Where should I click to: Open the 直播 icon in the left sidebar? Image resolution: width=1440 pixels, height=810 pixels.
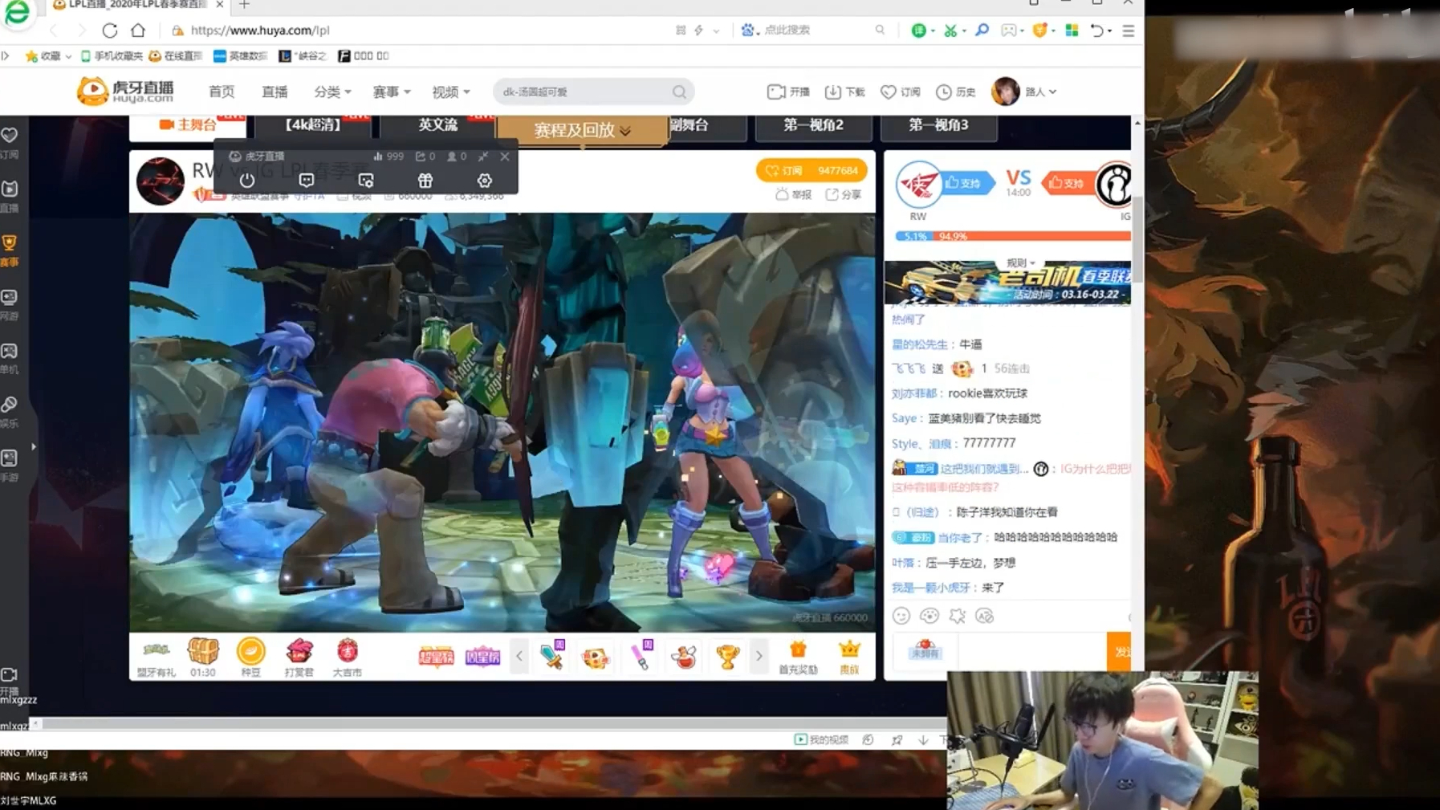coord(10,189)
